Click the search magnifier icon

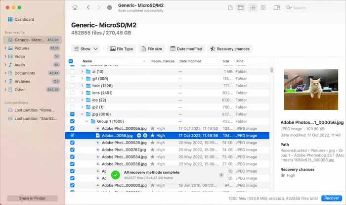[x=289, y=8]
